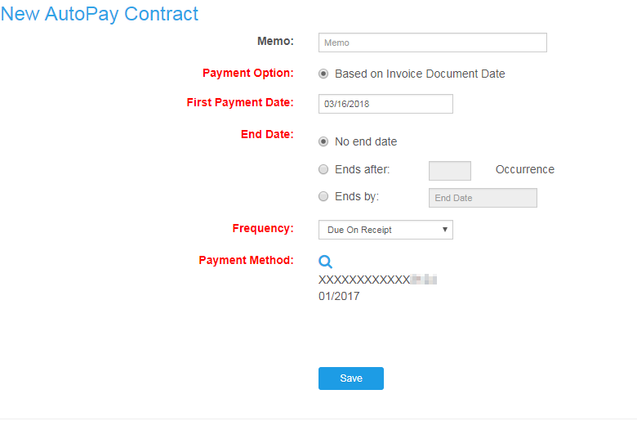Click the Occurrence count input box
637x421 pixels.
click(x=449, y=170)
